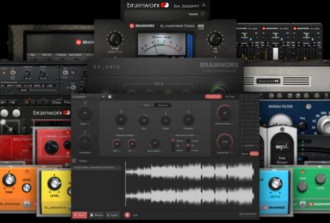
Task: Click the Stereo Enhance dial
Action: (x=225, y=113)
